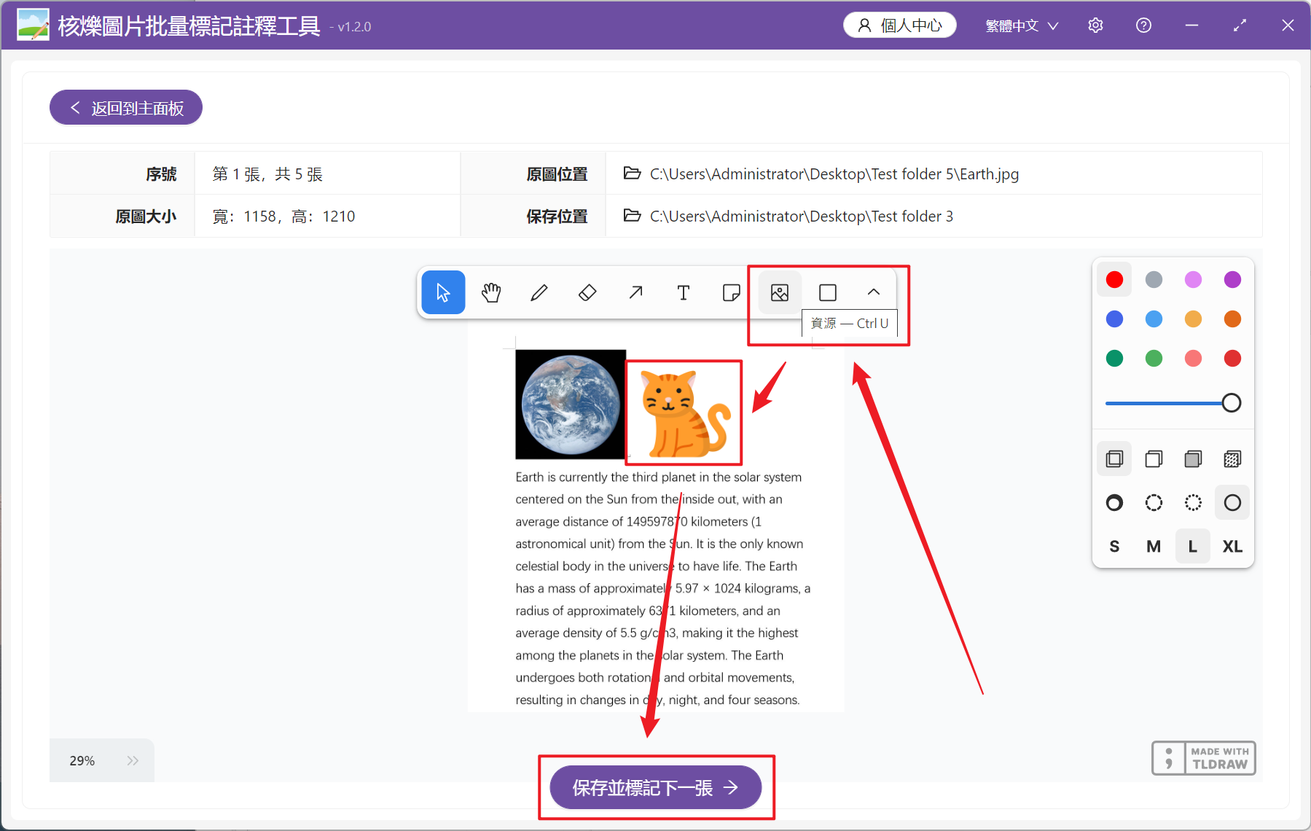Choose the draw stroke dash style
This screenshot has width=1311, height=831.
point(1114,502)
